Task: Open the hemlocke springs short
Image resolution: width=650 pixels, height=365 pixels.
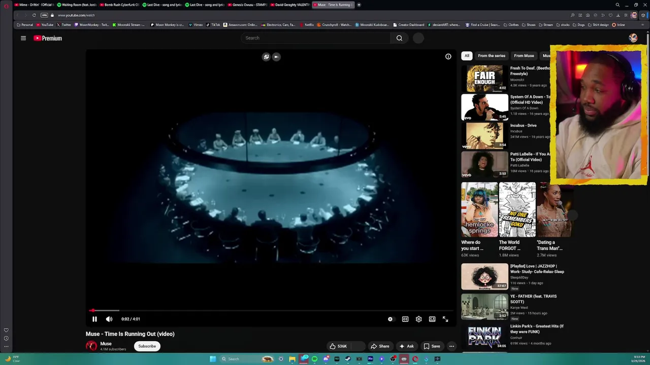Action: pyautogui.click(x=479, y=209)
